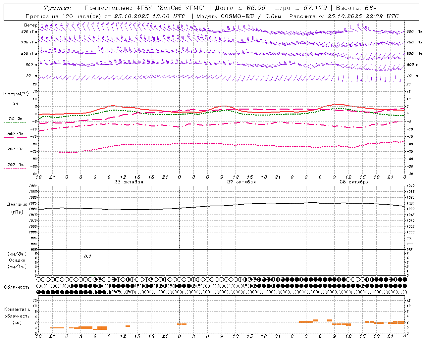This screenshot has height=339, width=424.
Task: Click the "(мм/1ч.)" hourly precipitation unit label
Action: point(17,266)
